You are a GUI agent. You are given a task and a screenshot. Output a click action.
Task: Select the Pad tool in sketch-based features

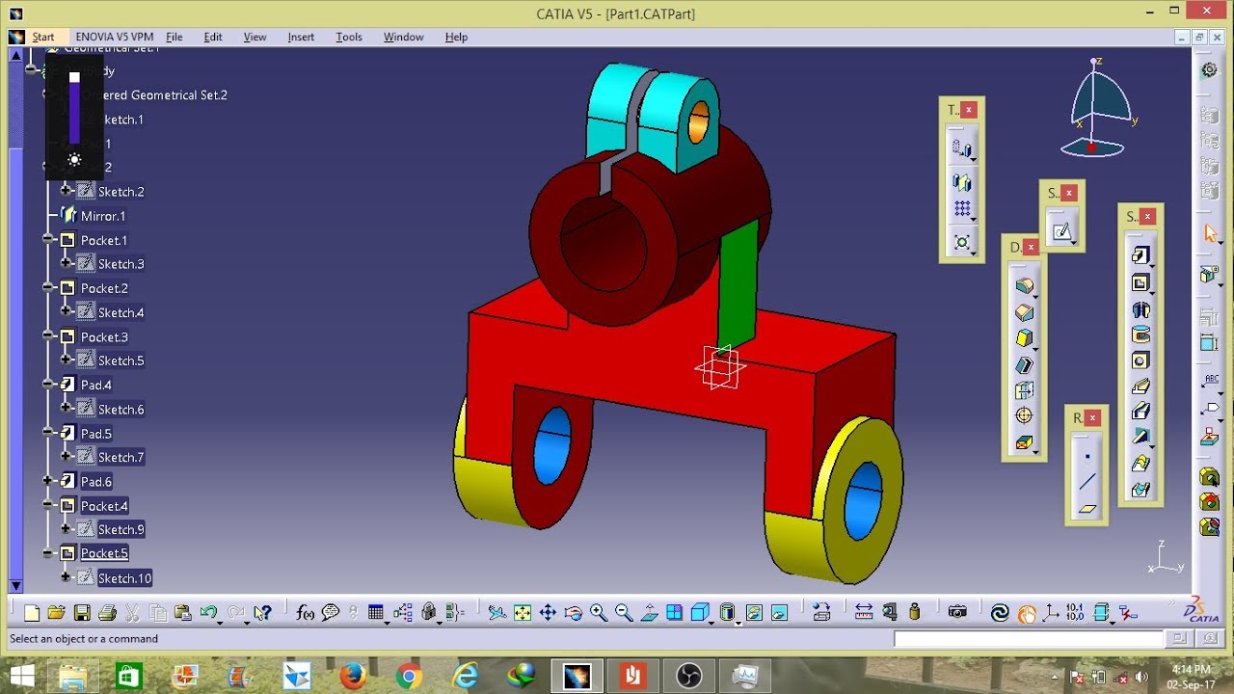1140,255
